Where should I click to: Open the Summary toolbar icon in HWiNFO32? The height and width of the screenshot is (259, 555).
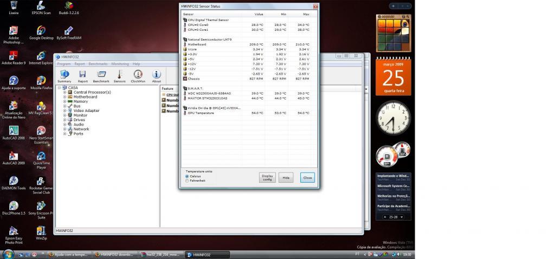[64, 76]
